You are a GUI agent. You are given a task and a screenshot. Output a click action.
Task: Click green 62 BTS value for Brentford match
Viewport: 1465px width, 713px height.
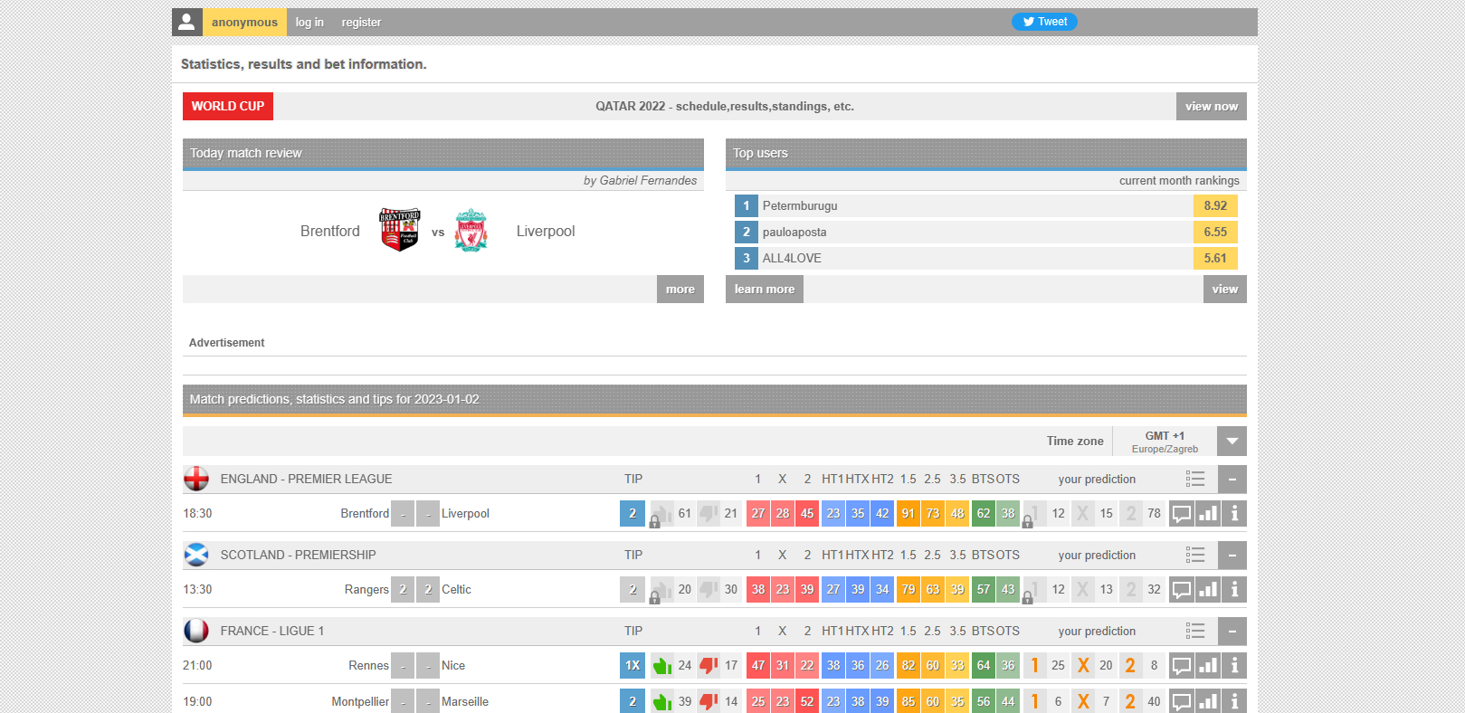click(984, 514)
